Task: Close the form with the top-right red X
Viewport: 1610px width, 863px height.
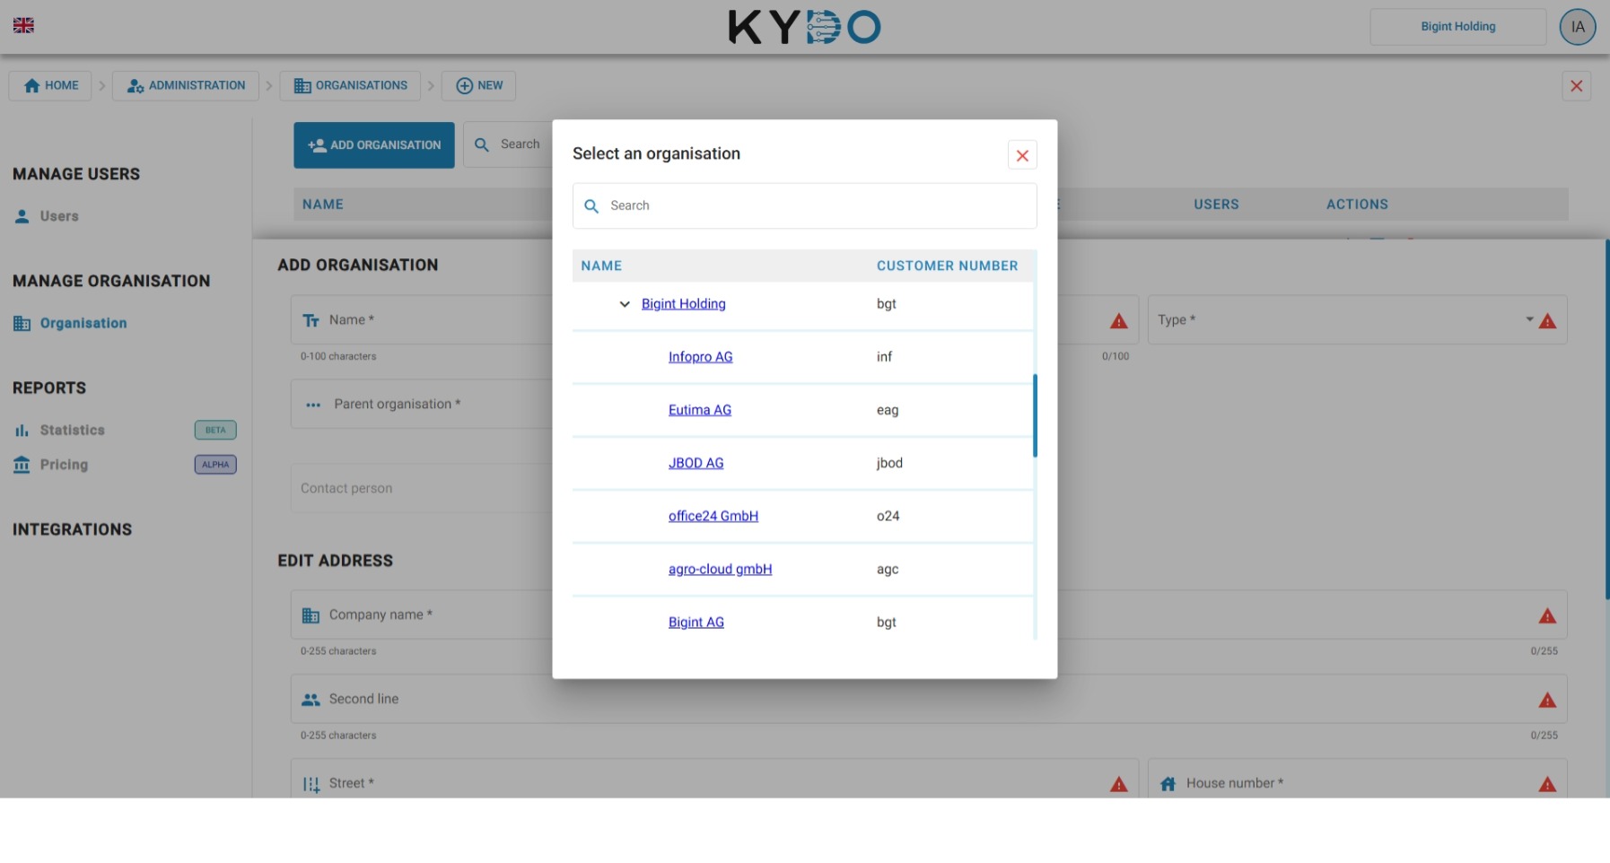Action: [x=1576, y=86]
